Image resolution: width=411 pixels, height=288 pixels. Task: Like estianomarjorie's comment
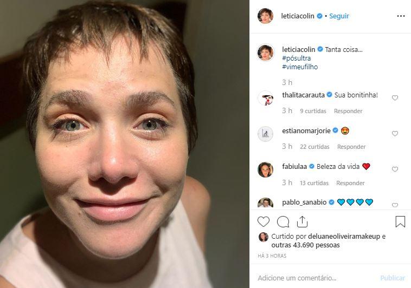(395, 134)
